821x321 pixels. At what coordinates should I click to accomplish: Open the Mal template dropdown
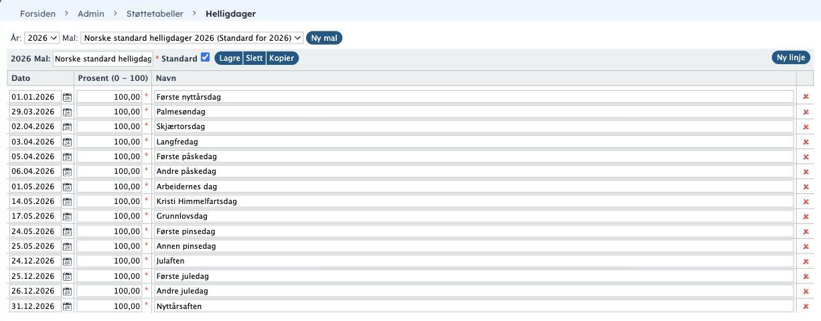192,38
